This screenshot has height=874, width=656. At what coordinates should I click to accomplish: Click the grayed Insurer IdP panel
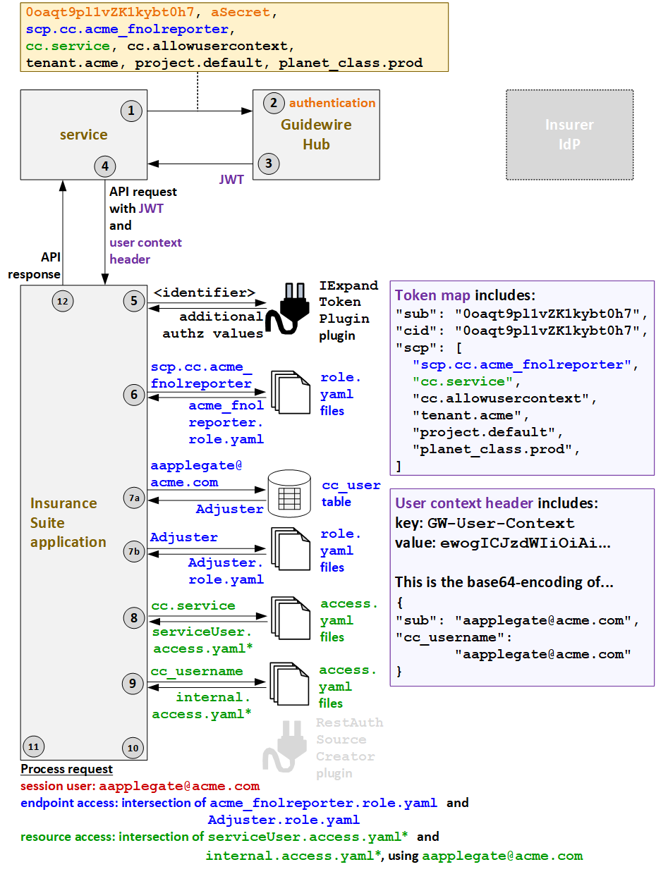click(569, 134)
